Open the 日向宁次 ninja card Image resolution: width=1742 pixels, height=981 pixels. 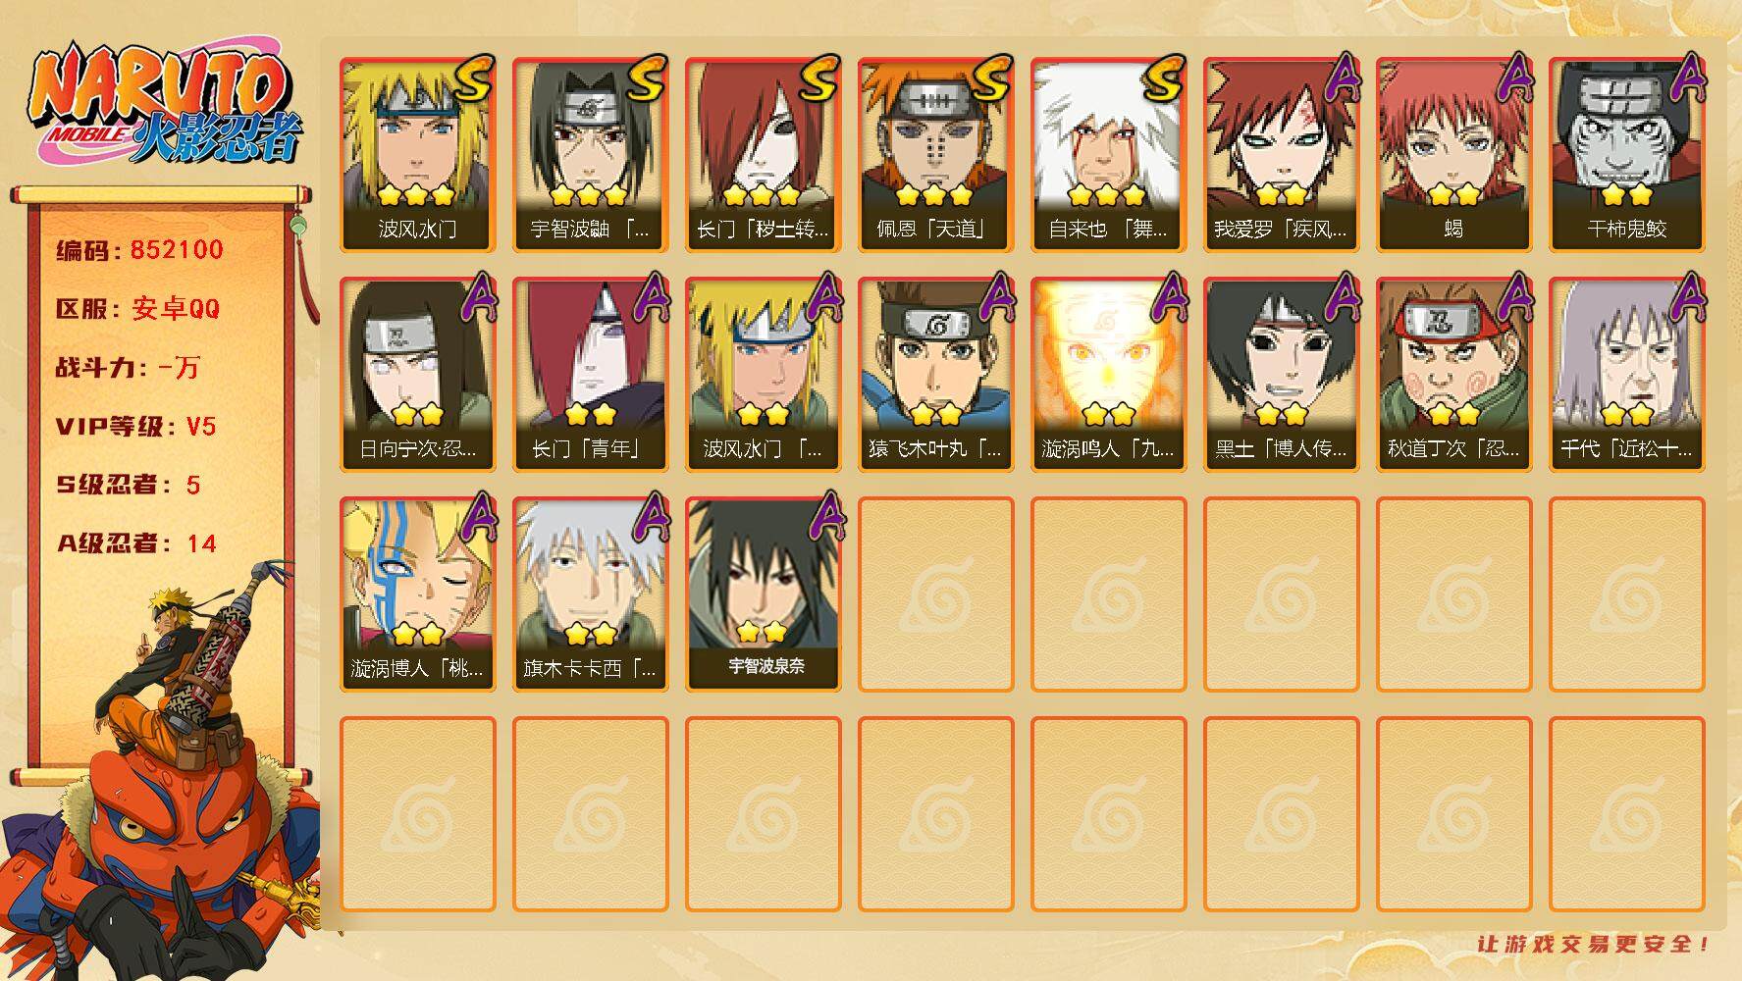click(417, 374)
